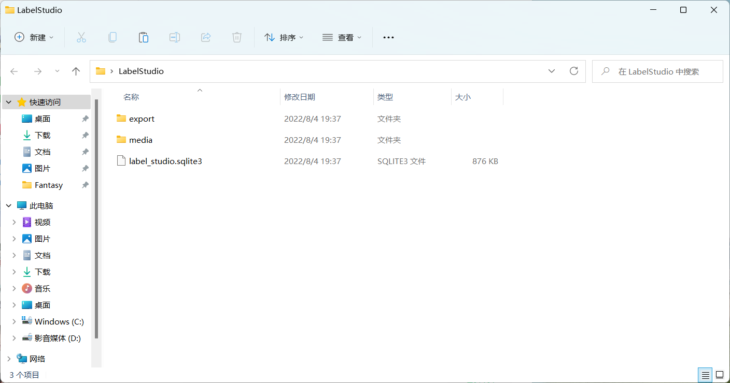The image size is (730, 383).
Task: Click the label_studio.sqlite3 file icon
Action: [121, 161]
